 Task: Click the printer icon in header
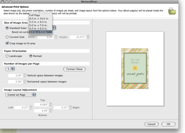point(172,11)
